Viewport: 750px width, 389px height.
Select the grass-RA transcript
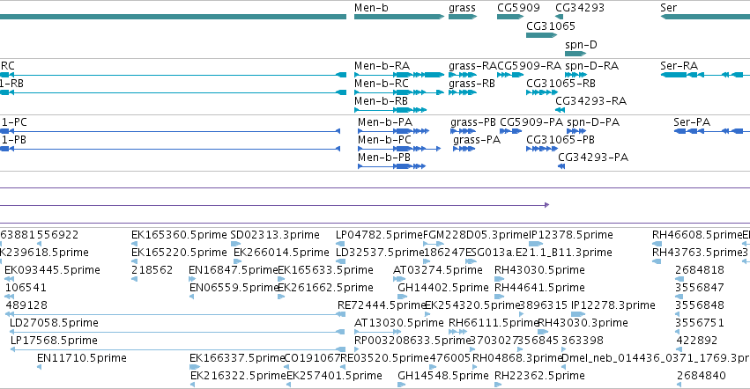pyautogui.click(x=463, y=75)
